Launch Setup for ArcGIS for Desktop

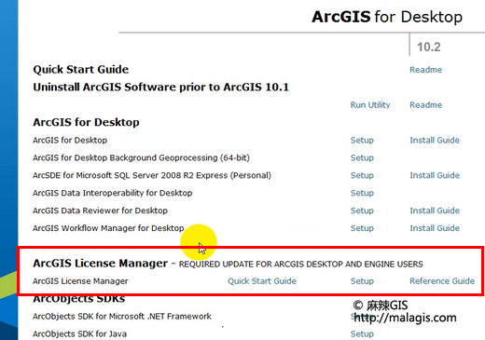[x=362, y=141]
